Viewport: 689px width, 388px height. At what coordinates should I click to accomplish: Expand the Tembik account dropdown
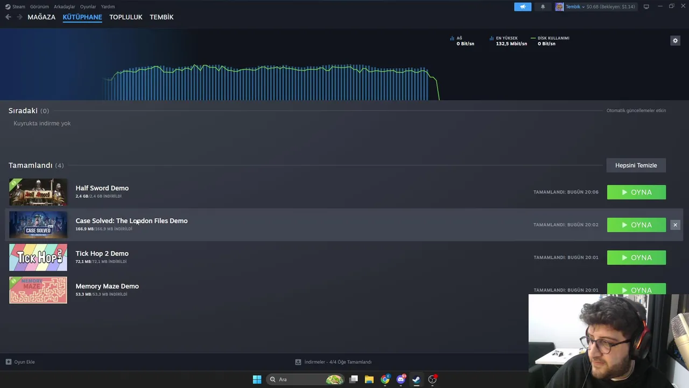point(575,6)
